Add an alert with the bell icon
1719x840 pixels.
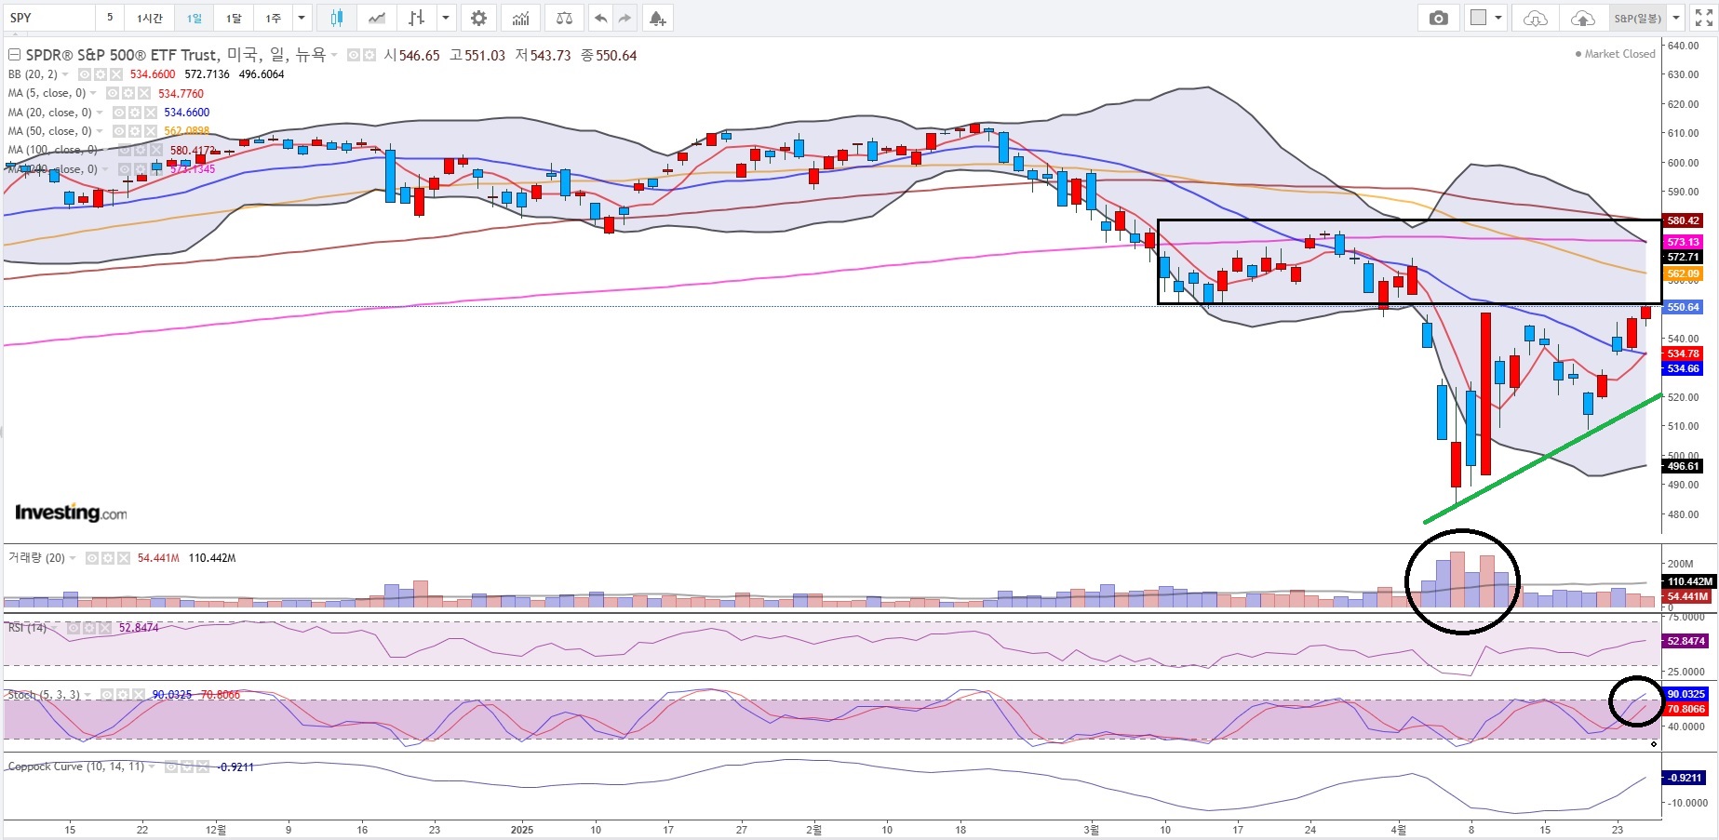point(657,18)
